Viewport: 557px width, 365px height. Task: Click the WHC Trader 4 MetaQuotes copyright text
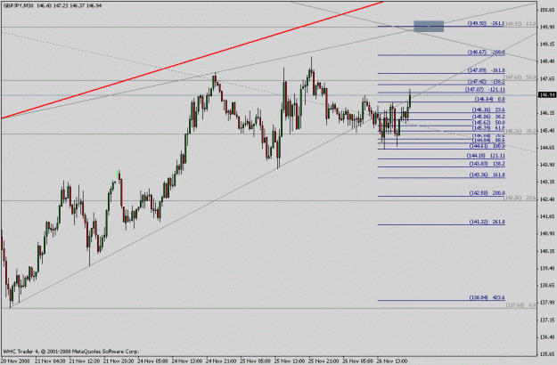click(71, 352)
